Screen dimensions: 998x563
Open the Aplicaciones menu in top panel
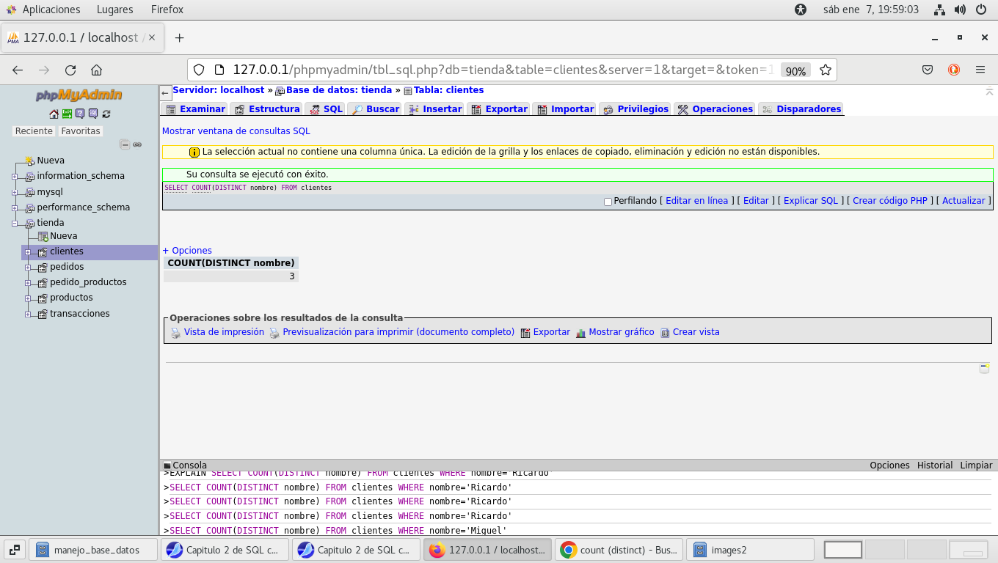51,10
